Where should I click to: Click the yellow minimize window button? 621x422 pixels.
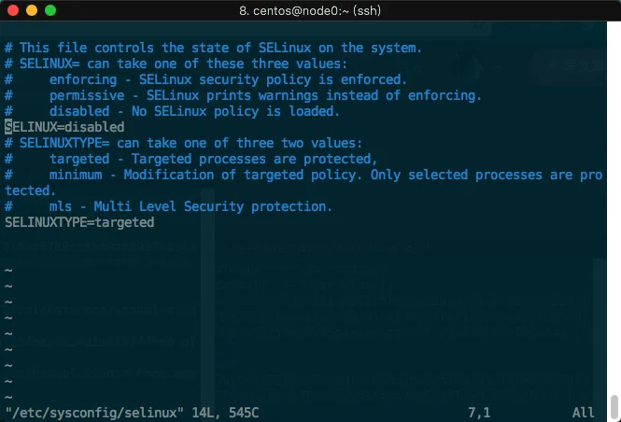point(31,10)
